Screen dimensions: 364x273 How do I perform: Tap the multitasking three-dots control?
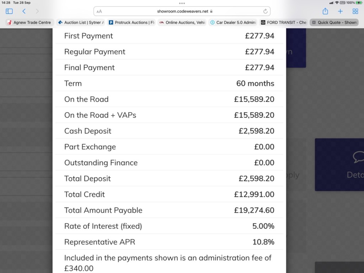pos(182,3)
